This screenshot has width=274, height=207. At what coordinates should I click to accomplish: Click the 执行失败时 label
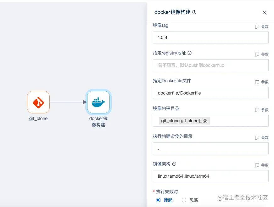167,192
